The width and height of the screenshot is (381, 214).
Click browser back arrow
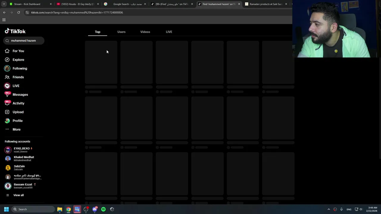tap(4, 12)
